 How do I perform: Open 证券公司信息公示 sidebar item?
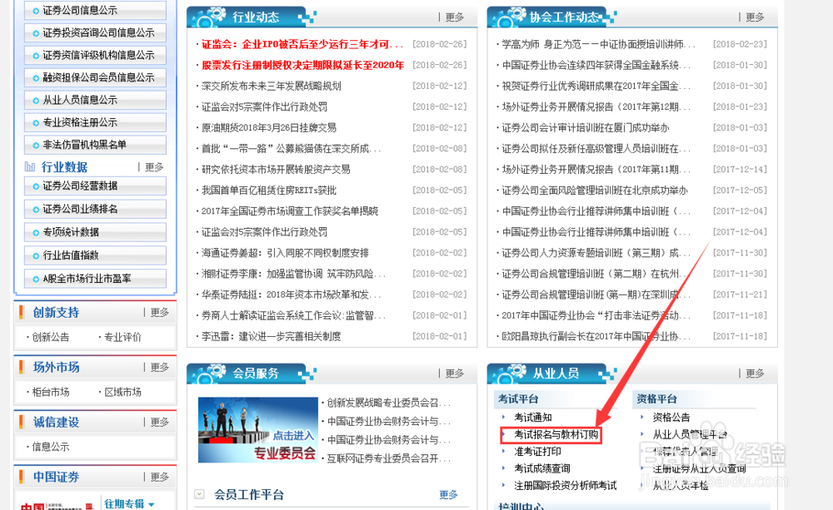95,10
